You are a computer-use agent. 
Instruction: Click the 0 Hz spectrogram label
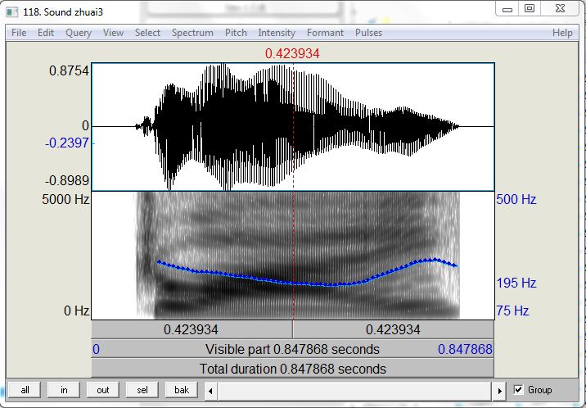click(77, 311)
